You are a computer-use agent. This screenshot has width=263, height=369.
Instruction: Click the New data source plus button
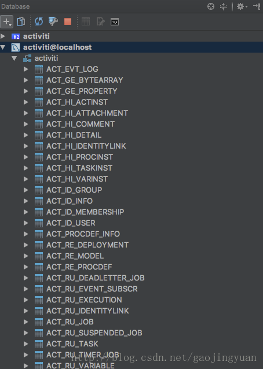coord(6,21)
